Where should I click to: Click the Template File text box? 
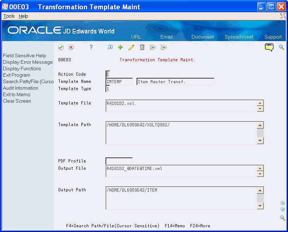click(181, 106)
